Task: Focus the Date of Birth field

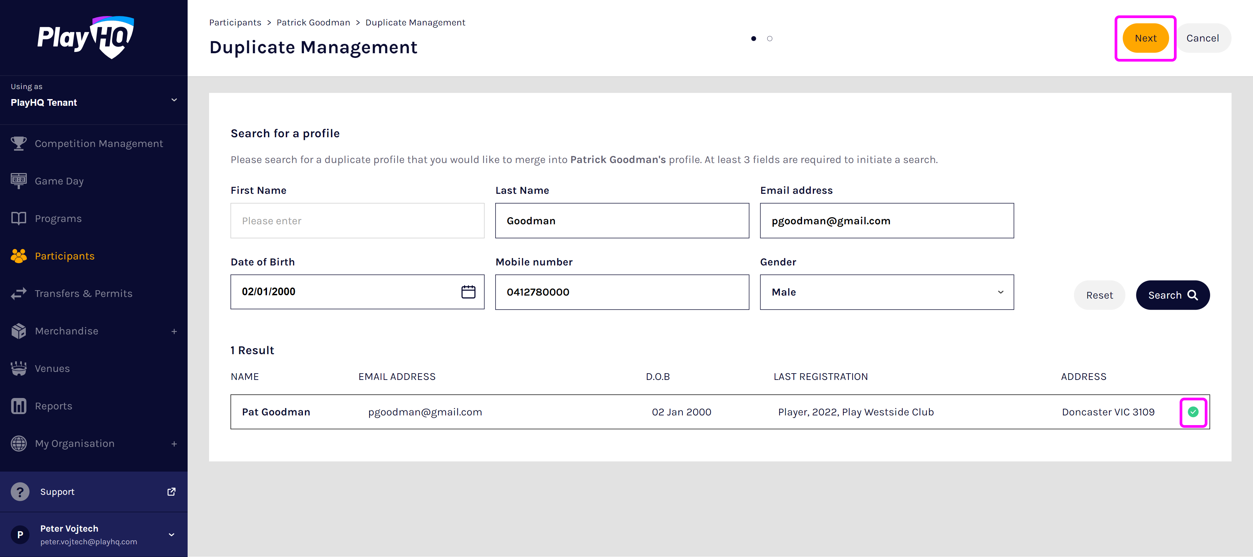Action: coord(357,292)
